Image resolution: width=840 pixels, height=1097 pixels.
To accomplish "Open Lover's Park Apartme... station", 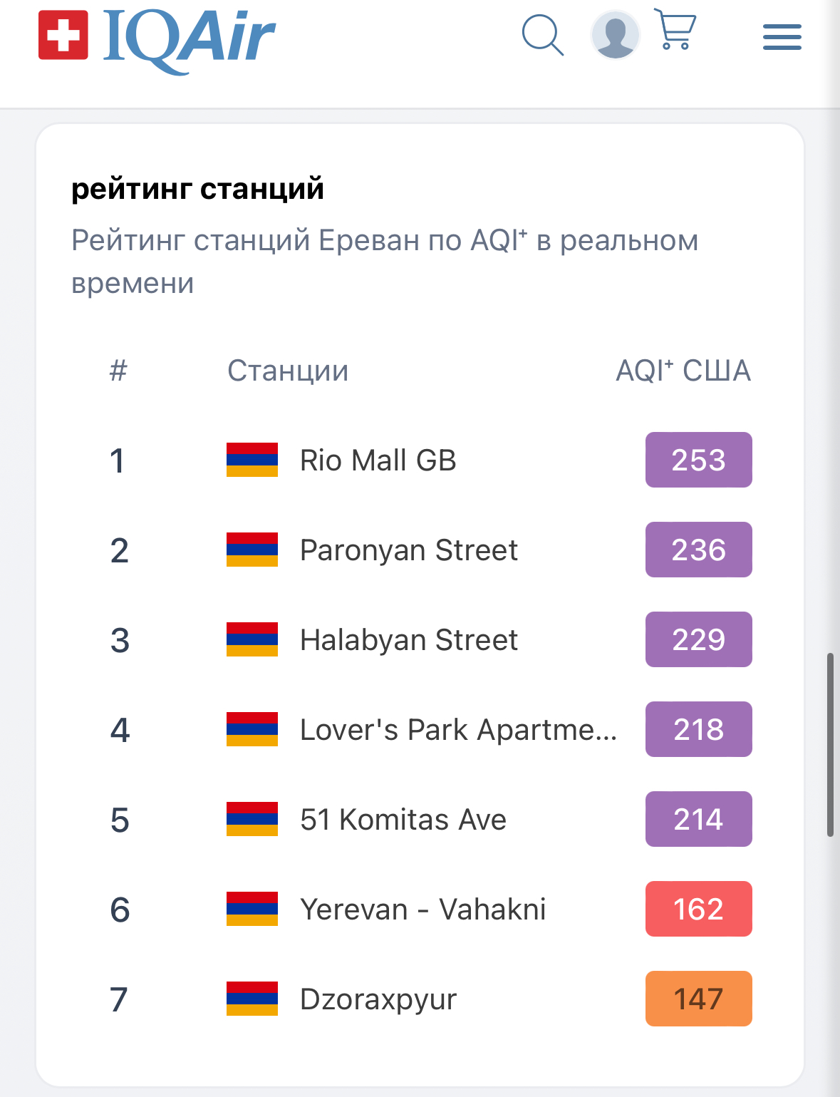I will tap(458, 730).
